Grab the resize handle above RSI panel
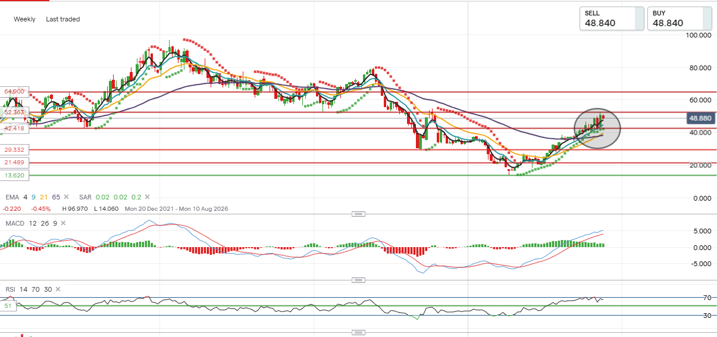 pyautogui.click(x=358, y=280)
